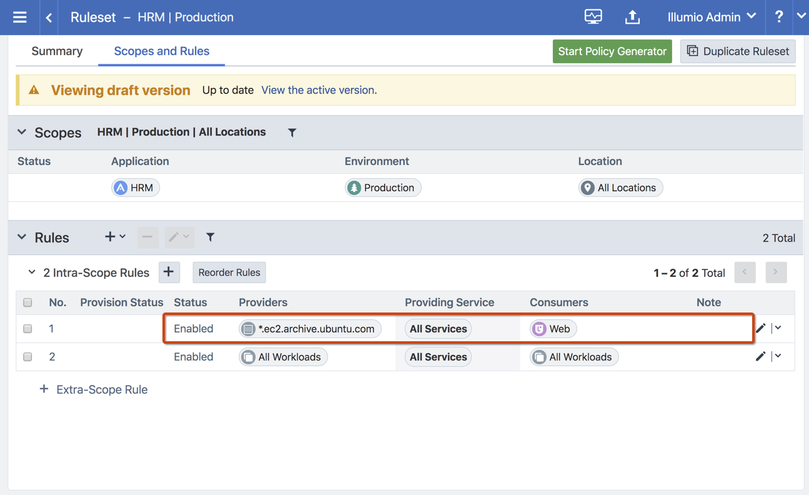Click the Web consumer label pill
The image size is (809, 495).
(553, 329)
